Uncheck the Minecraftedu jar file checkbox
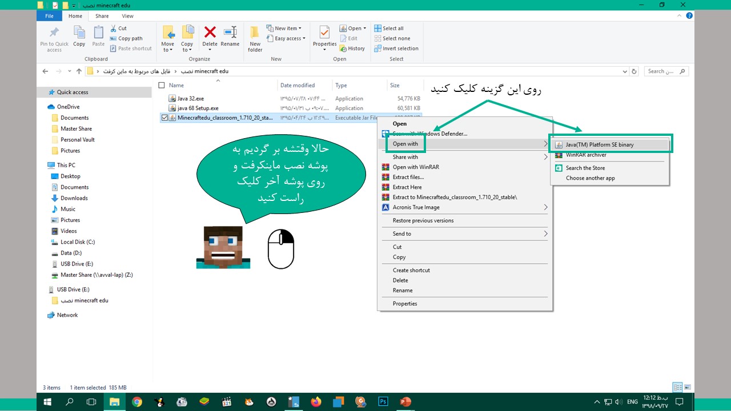The width and height of the screenshot is (731, 411). (165, 118)
